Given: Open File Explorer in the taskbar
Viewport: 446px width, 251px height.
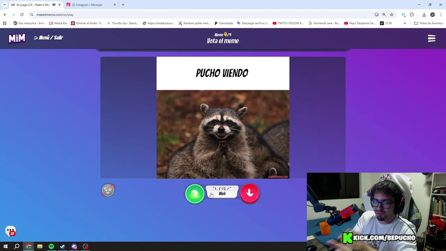Looking at the screenshot, I should tap(40, 246).
